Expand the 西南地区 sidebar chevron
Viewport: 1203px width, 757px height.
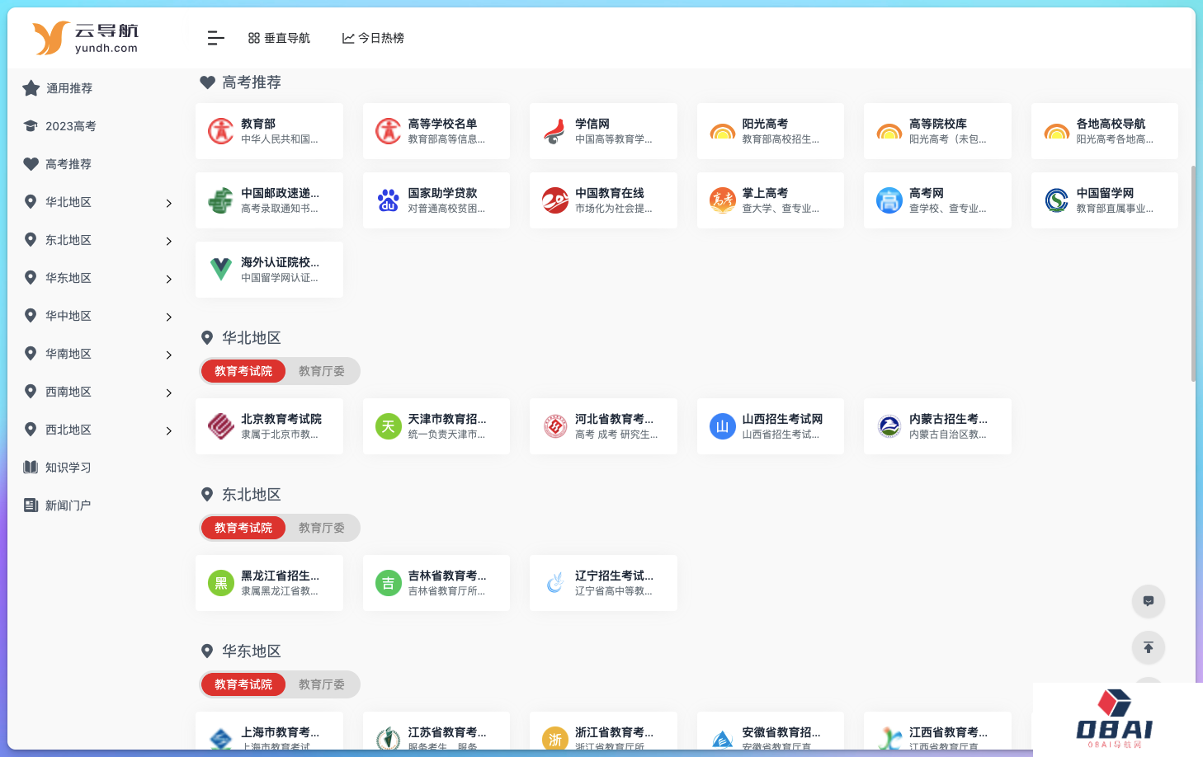tap(168, 393)
